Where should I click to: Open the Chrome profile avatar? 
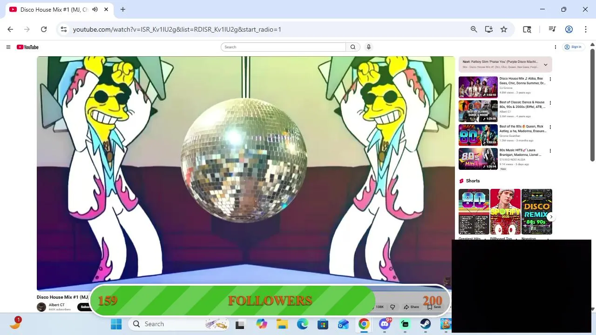[x=569, y=29]
